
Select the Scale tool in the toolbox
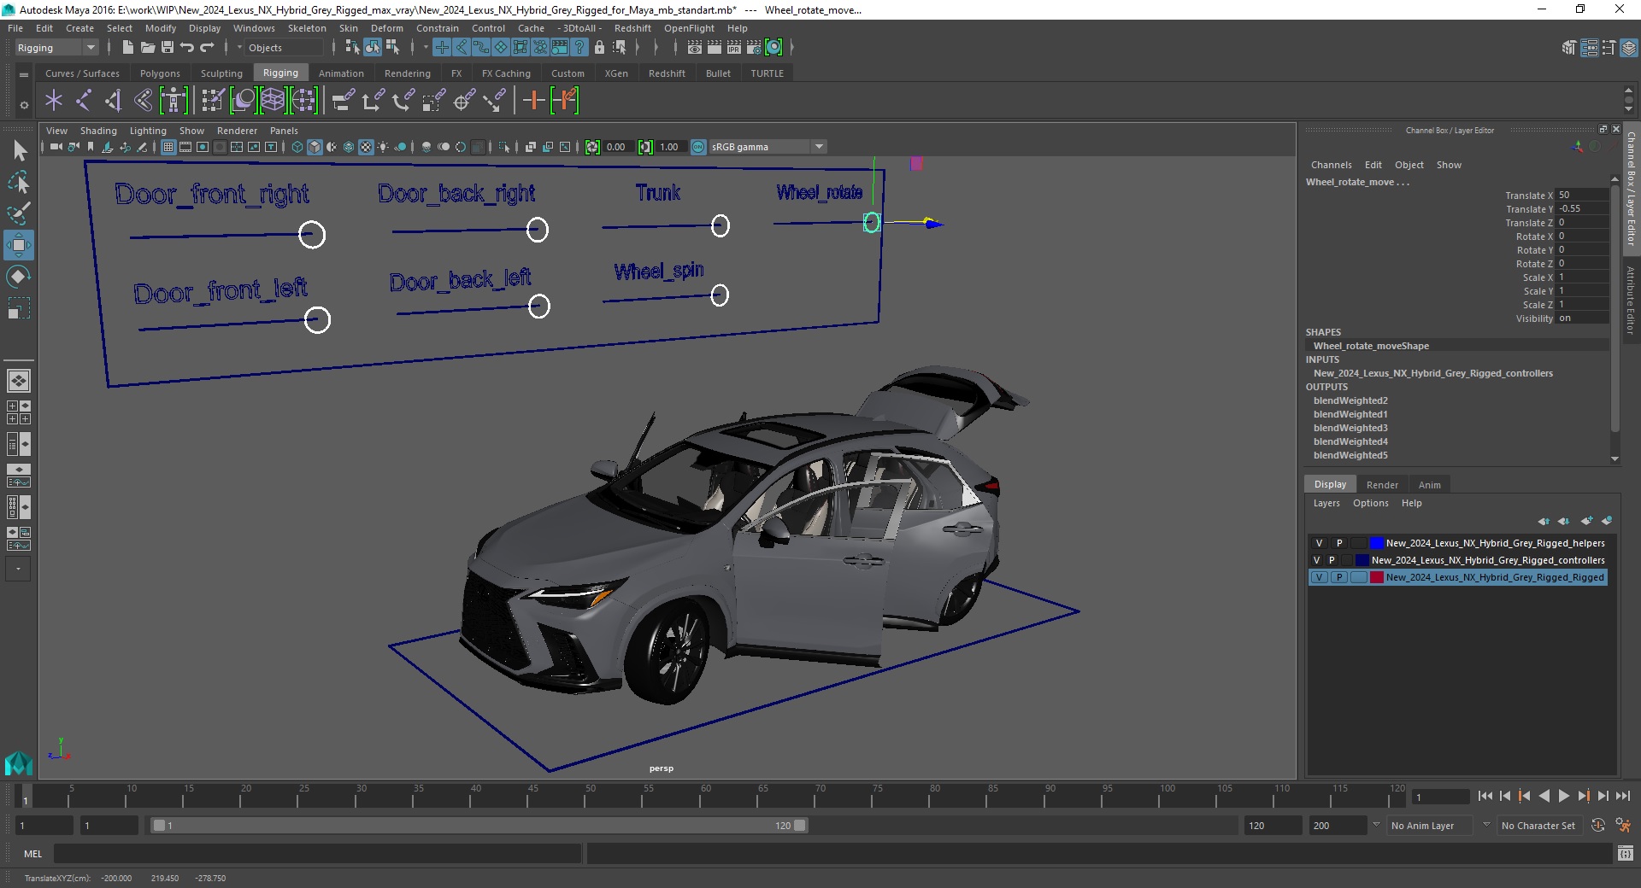(19, 307)
